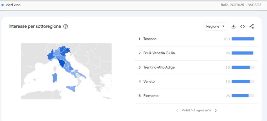Click Toscana's blue interest bar
This screenshot has width=267, height=121.
[243, 39]
